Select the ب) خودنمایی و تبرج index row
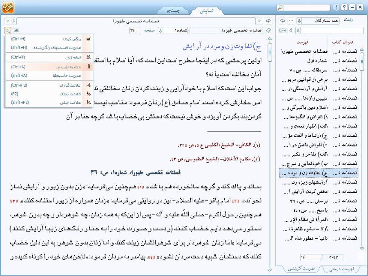Image resolution: width=368 pixels, height=276 pixels. point(319,163)
